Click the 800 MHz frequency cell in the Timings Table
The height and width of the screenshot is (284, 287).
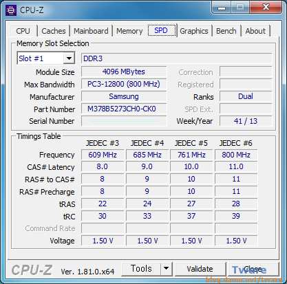(x=236, y=155)
